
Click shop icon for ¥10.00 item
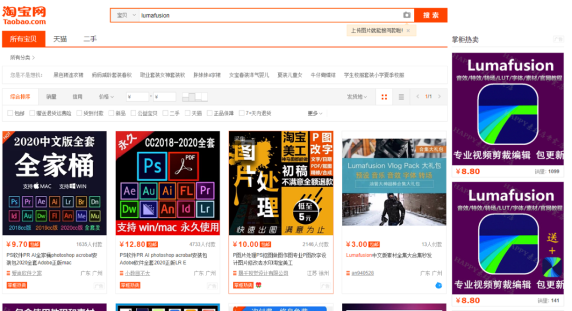235,273
